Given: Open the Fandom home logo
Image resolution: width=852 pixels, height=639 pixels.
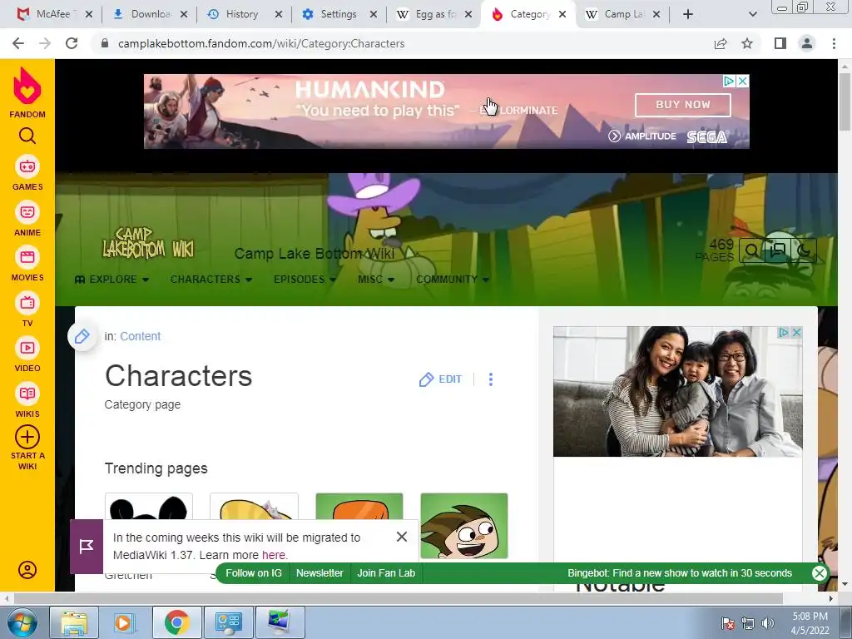Looking at the screenshot, I should coord(27,92).
